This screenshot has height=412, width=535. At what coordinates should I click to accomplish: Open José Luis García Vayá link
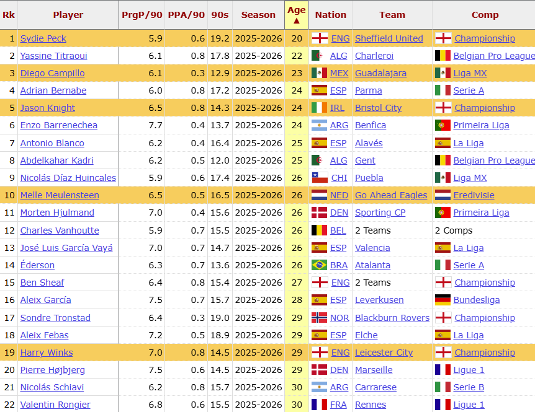[66, 248]
